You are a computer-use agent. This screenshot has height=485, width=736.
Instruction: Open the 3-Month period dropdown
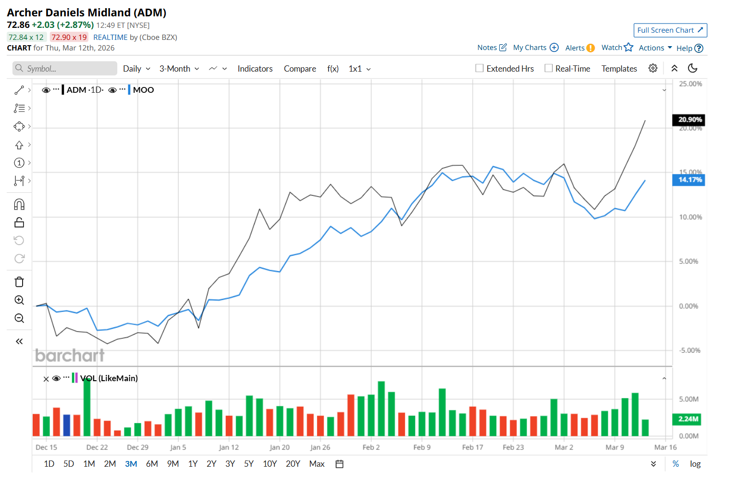pos(179,69)
